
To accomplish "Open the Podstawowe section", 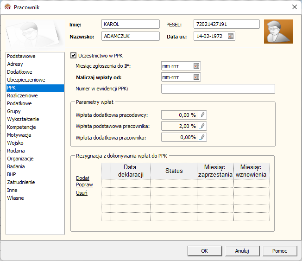I will (35, 56).
